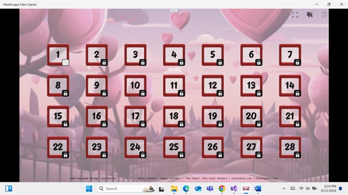This screenshot has height=195, width=348.
Task: Choose level 13 tile
Action: click(x=251, y=86)
